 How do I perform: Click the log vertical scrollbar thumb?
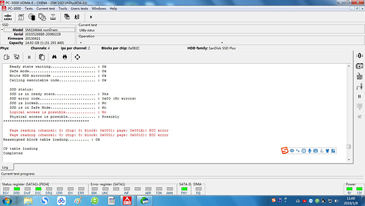[x=349, y=147]
